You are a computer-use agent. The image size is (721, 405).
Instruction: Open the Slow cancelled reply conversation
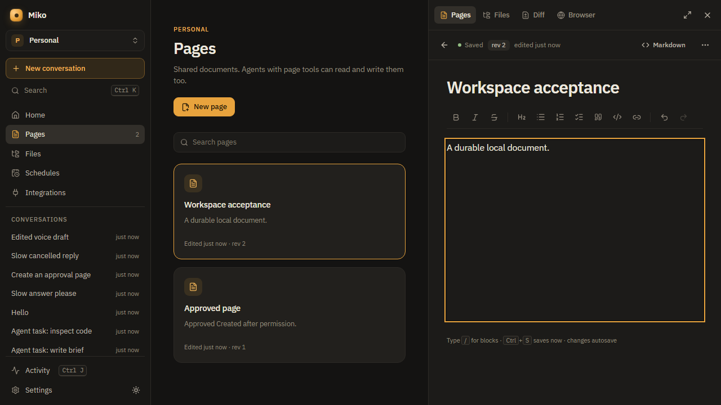coord(75,256)
